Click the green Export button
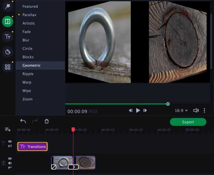 [188, 122]
